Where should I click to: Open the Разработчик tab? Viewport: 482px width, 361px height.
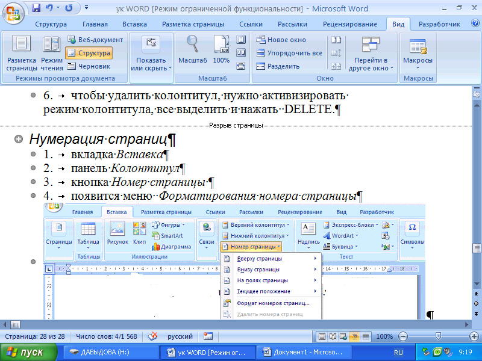pos(439,24)
